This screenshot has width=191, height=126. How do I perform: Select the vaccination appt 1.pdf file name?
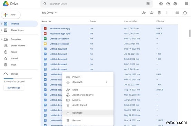[60, 33]
